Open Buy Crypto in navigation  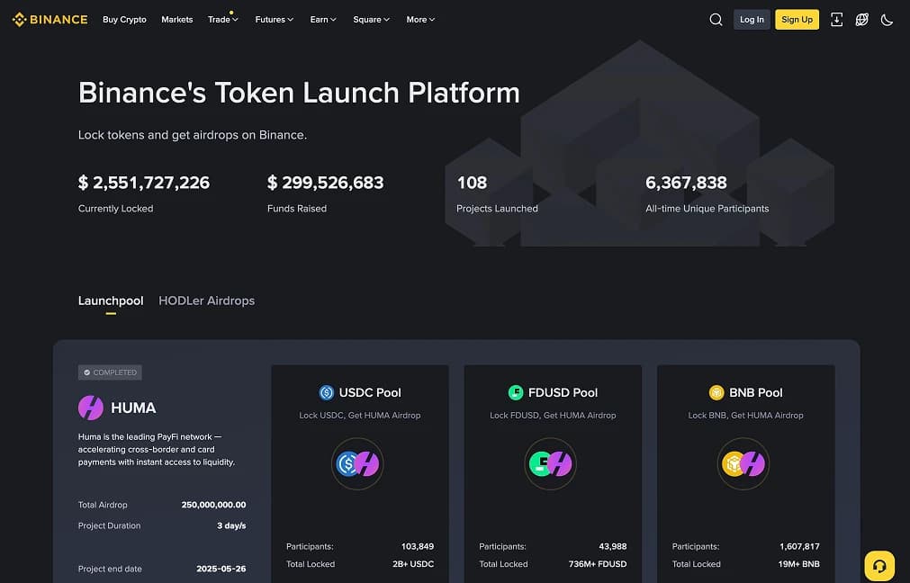click(124, 20)
